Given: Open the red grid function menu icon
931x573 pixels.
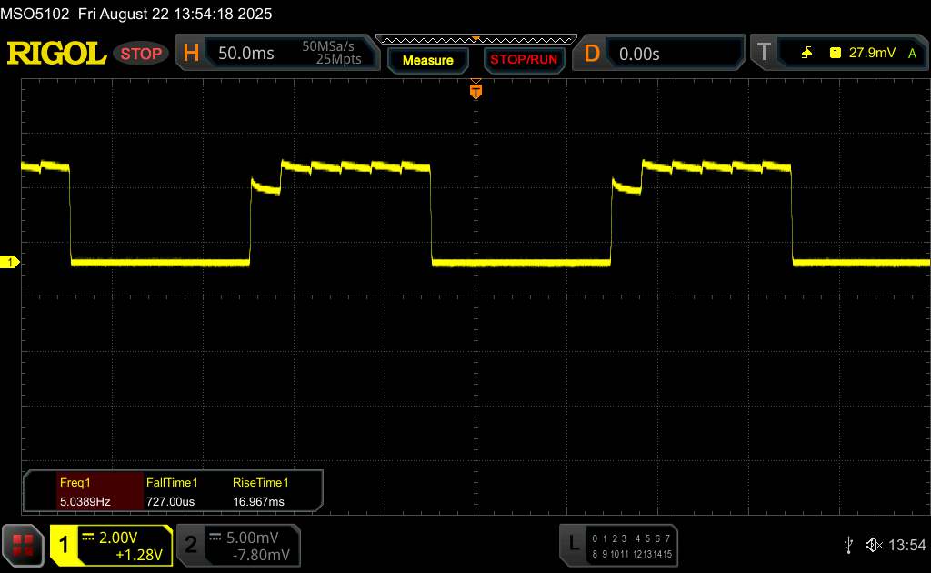Looking at the screenshot, I should point(24,545).
